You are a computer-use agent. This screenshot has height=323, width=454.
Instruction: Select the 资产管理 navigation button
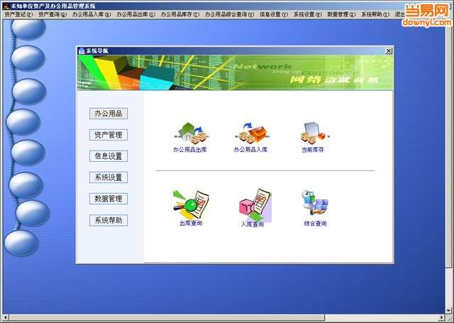(109, 135)
